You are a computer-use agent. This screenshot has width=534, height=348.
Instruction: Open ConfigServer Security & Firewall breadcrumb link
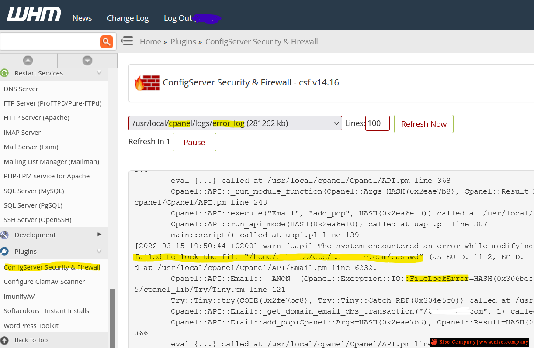click(x=262, y=41)
